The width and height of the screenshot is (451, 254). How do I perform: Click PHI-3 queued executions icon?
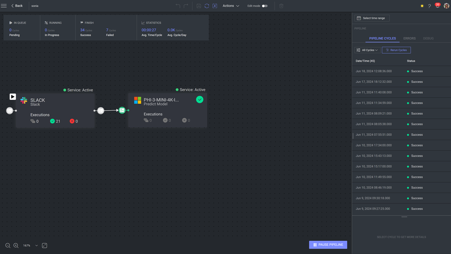click(x=146, y=120)
